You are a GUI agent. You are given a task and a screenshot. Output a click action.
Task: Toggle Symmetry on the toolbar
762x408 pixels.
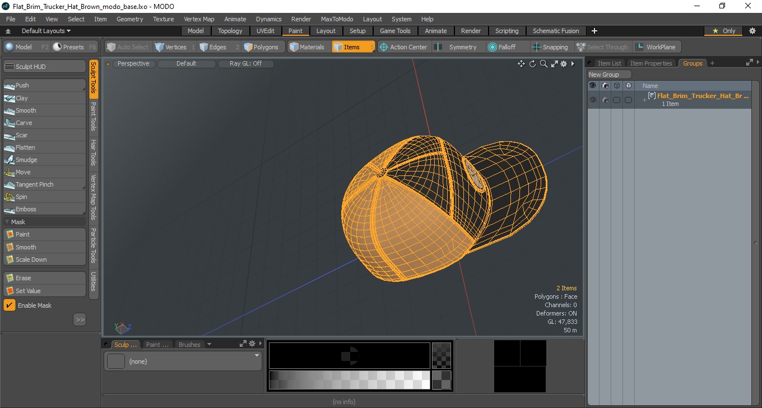point(457,47)
